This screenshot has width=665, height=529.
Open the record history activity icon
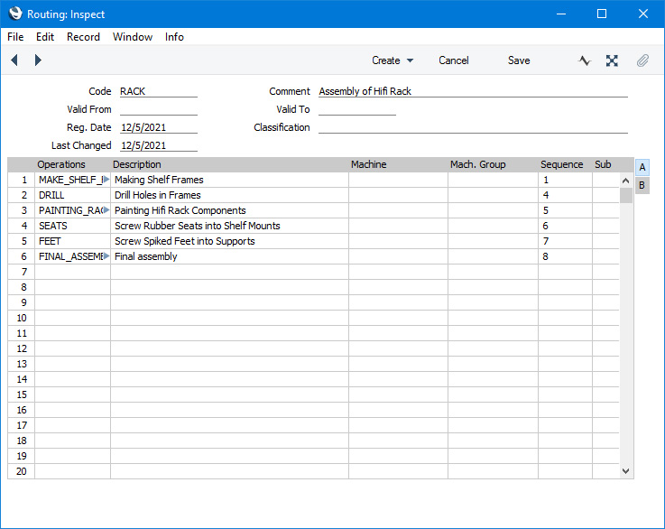click(585, 60)
